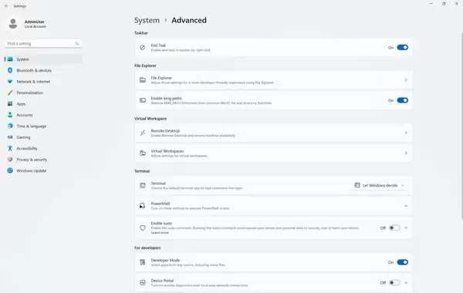463x293 pixels.
Task: Click the vertical scrollbar thumb
Action: (461, 126)
